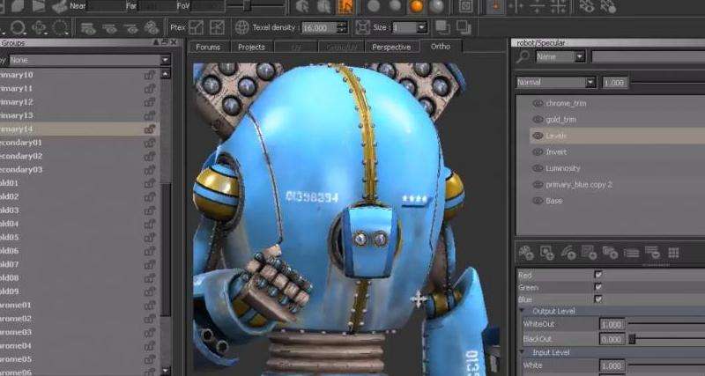Viewport: 705px width, 376px height.
Task: Collapse the Output Level section
Action: point(523,311)
